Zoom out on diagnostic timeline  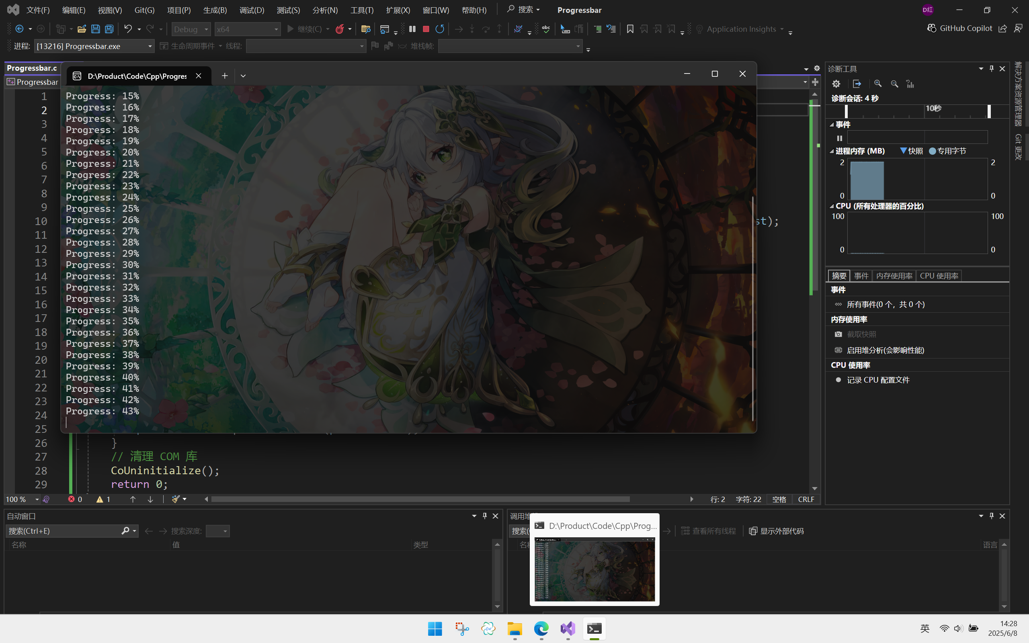[x=894, y=84]
